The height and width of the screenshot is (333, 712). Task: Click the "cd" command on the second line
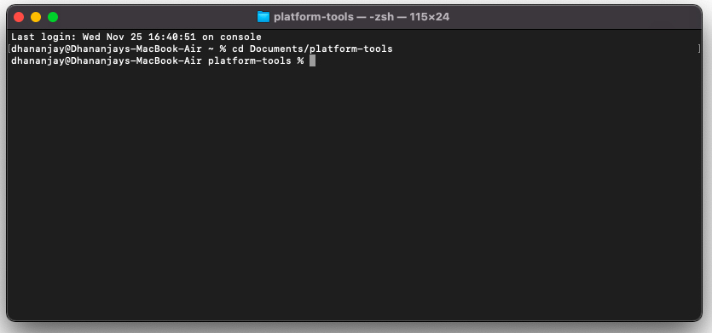(x=238, y=49)
